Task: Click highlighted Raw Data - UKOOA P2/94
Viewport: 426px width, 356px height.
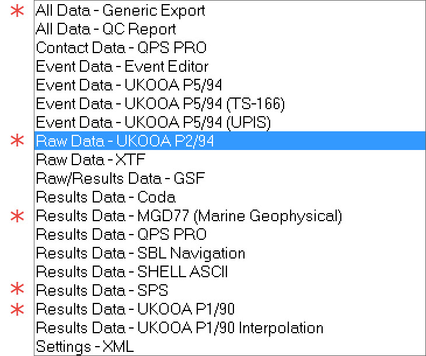Action: tap(125, 141)
